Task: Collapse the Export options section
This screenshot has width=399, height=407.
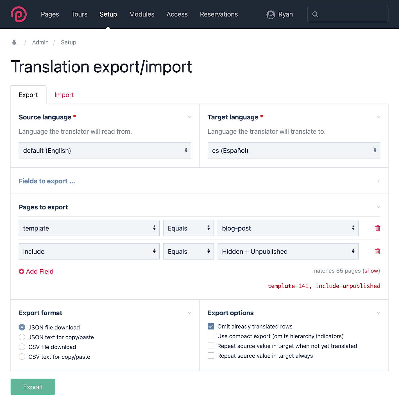Action: pyautogui.click(x=378, y=313)
